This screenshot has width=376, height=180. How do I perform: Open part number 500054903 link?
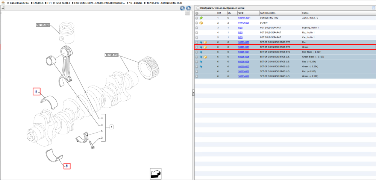pos(244,47)
